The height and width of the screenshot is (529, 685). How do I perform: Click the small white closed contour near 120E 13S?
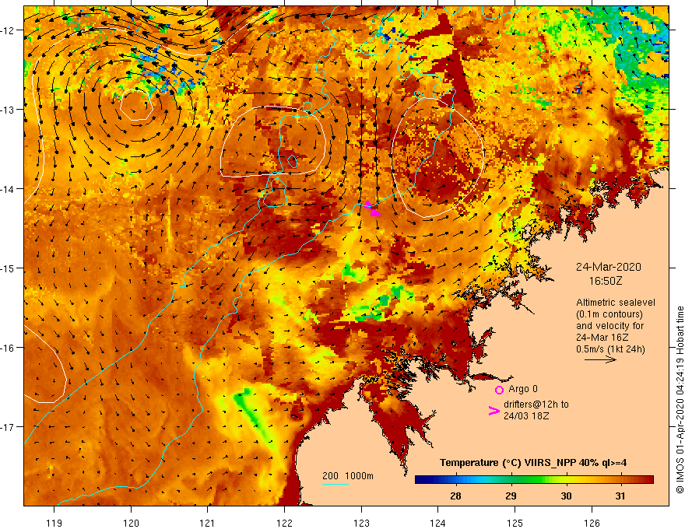(x=136, y=105)
